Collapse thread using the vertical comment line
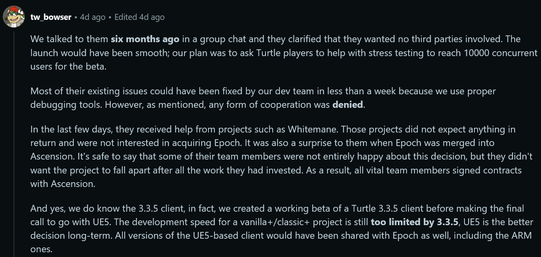Image resolution: width=541 pixels, height=257 pixels. coord(14,143)
